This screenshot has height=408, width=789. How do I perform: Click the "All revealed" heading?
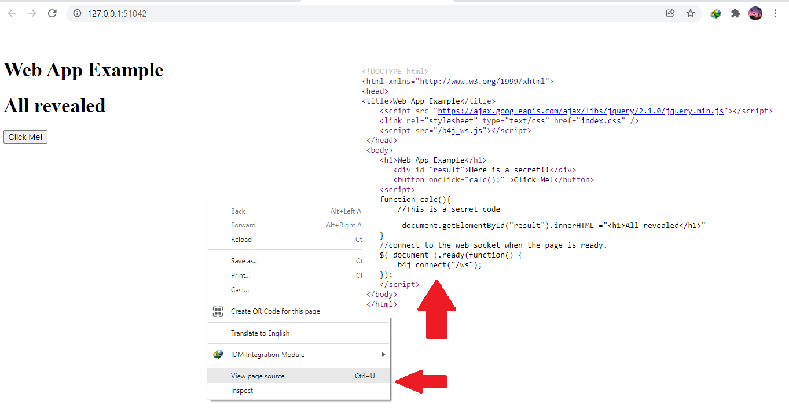tap(54, 105)
